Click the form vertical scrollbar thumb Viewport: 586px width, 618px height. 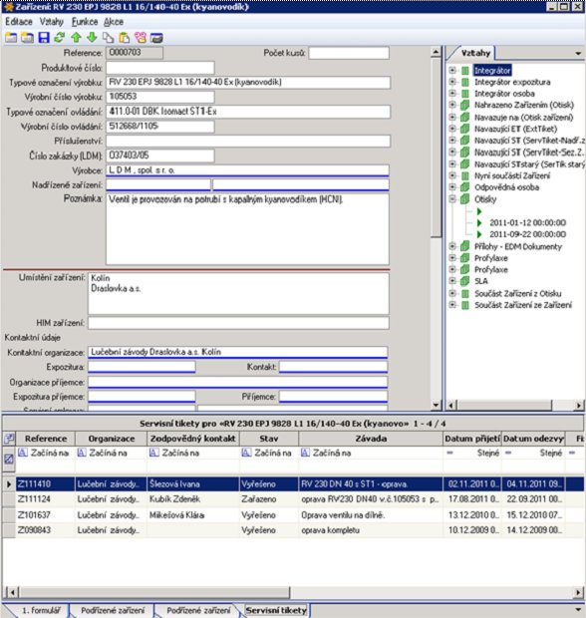pyautogui.click(x=436, y=148)
